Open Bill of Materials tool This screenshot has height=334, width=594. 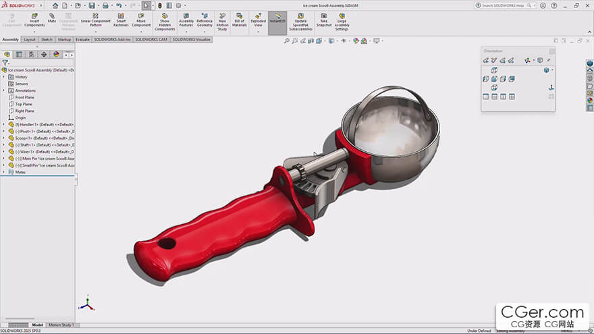240,21
